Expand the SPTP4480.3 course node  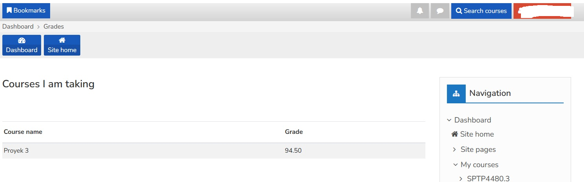pyautogui.click(x=461, y=179)
